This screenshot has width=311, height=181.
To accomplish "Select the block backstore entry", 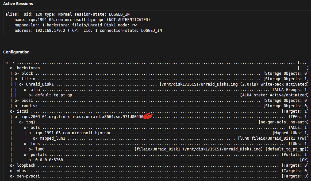I will tap(27, 73).
